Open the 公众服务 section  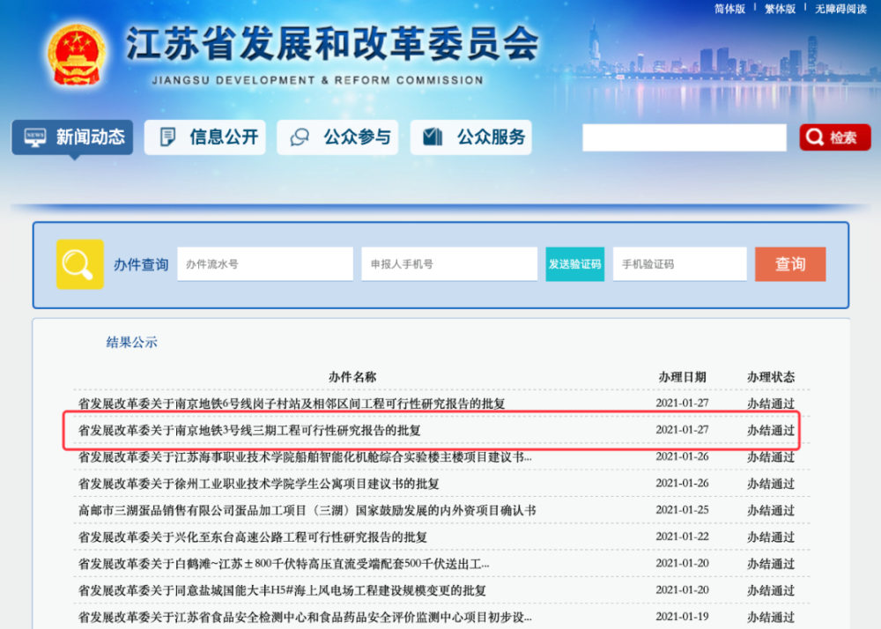click(473, 137)
